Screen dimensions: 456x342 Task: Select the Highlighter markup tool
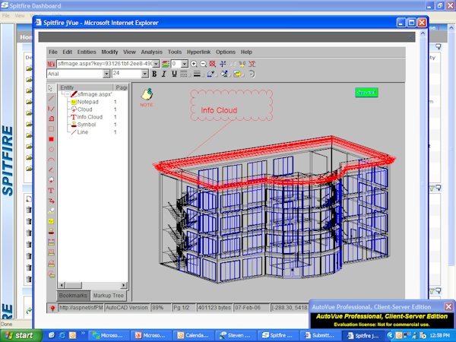tap(51, 211)
